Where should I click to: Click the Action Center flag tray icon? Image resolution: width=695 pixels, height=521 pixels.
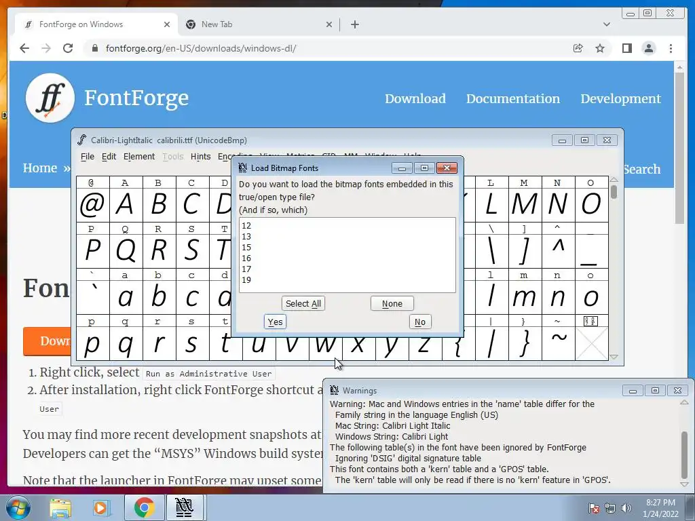[x=594, y=508]
